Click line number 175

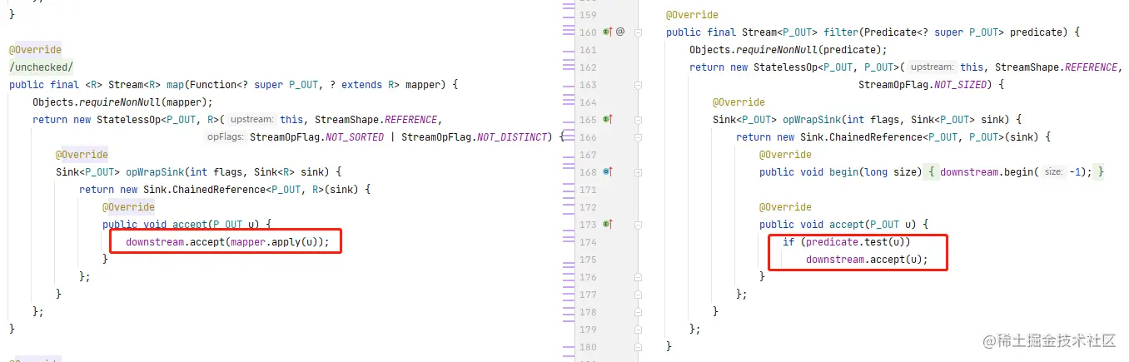[x=588, y=260]
